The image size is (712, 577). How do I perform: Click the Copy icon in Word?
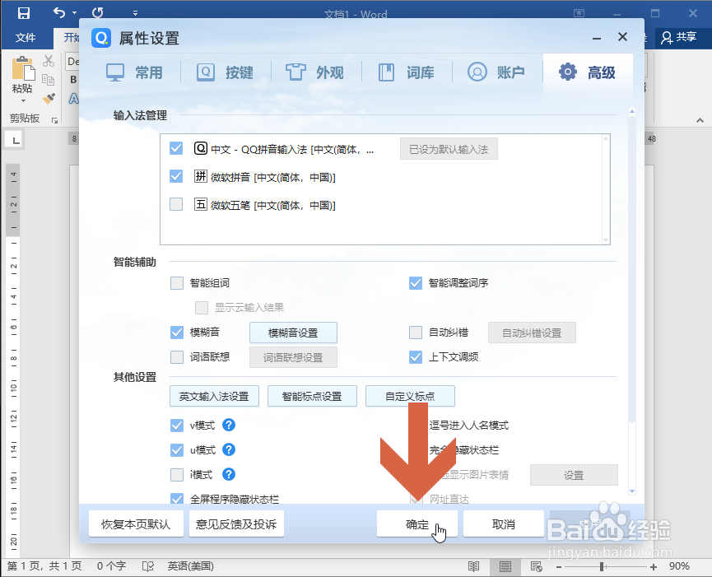[48, 80]
